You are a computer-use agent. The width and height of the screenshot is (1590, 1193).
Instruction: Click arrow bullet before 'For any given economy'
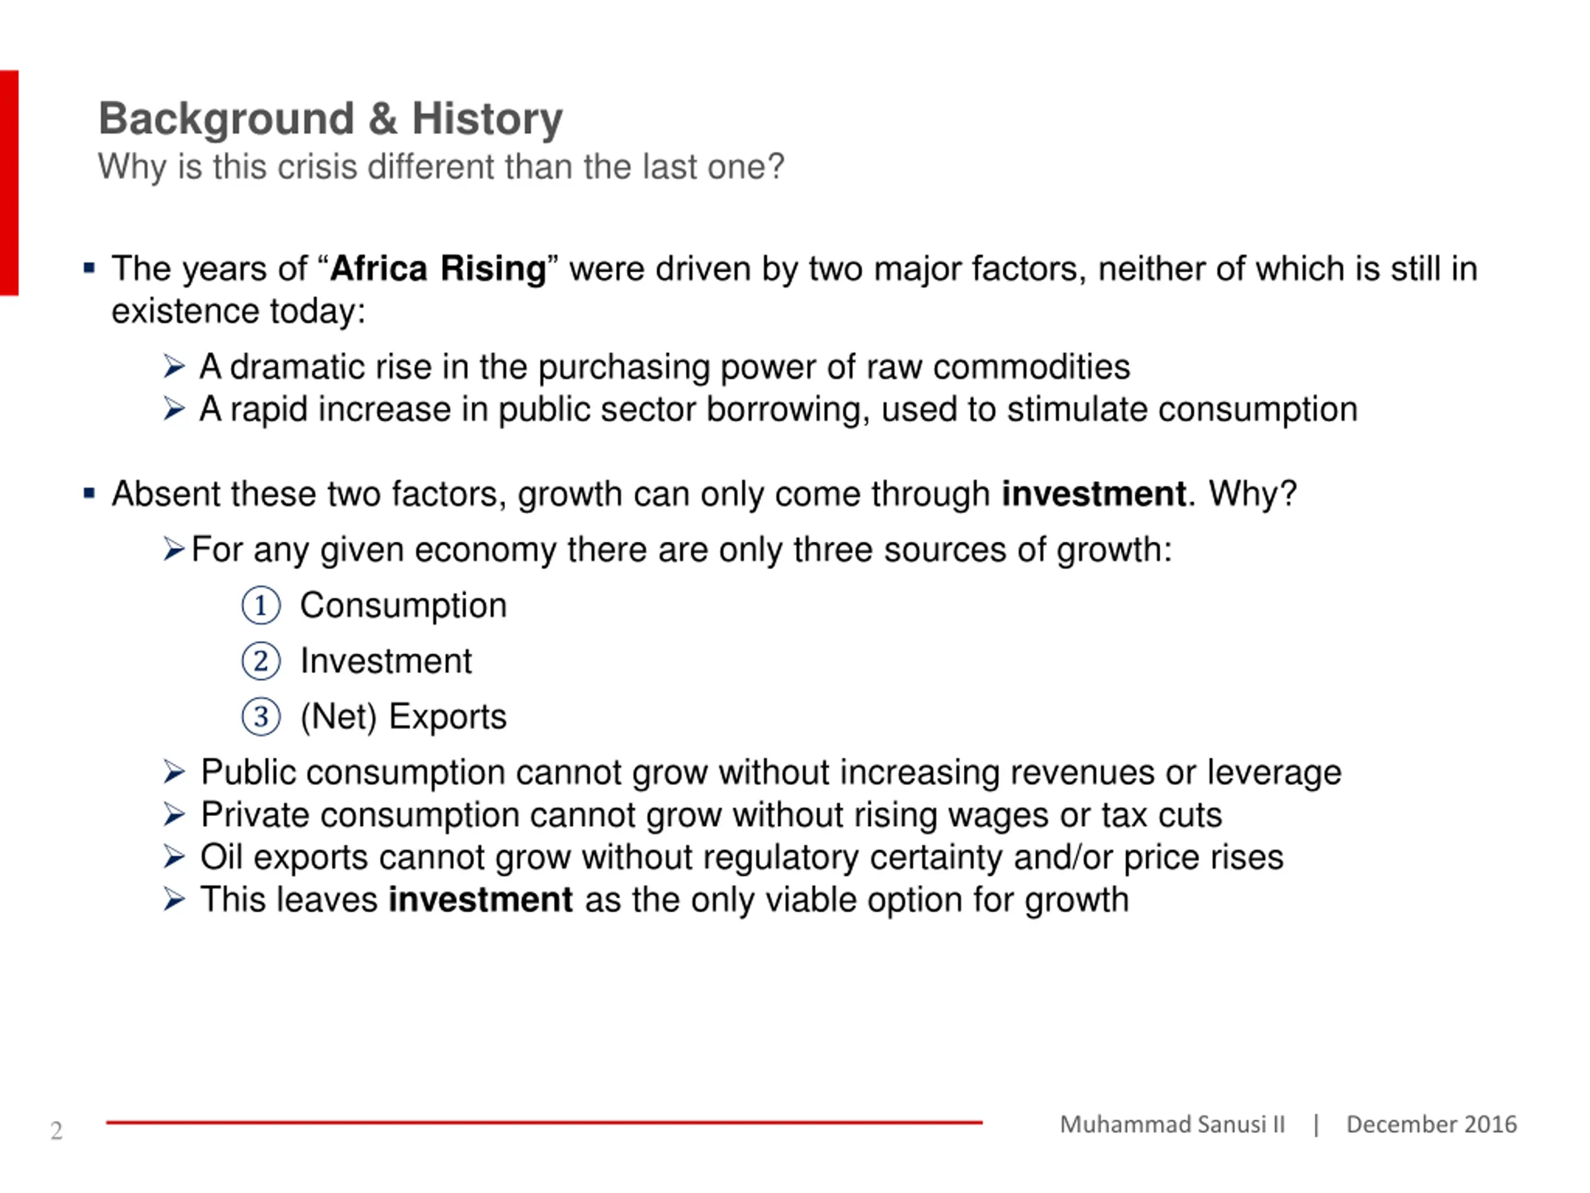(x=174, y=549)
